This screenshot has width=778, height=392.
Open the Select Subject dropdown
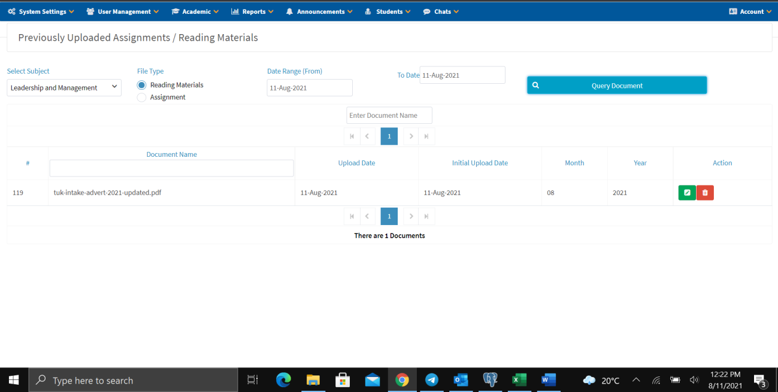63,87
